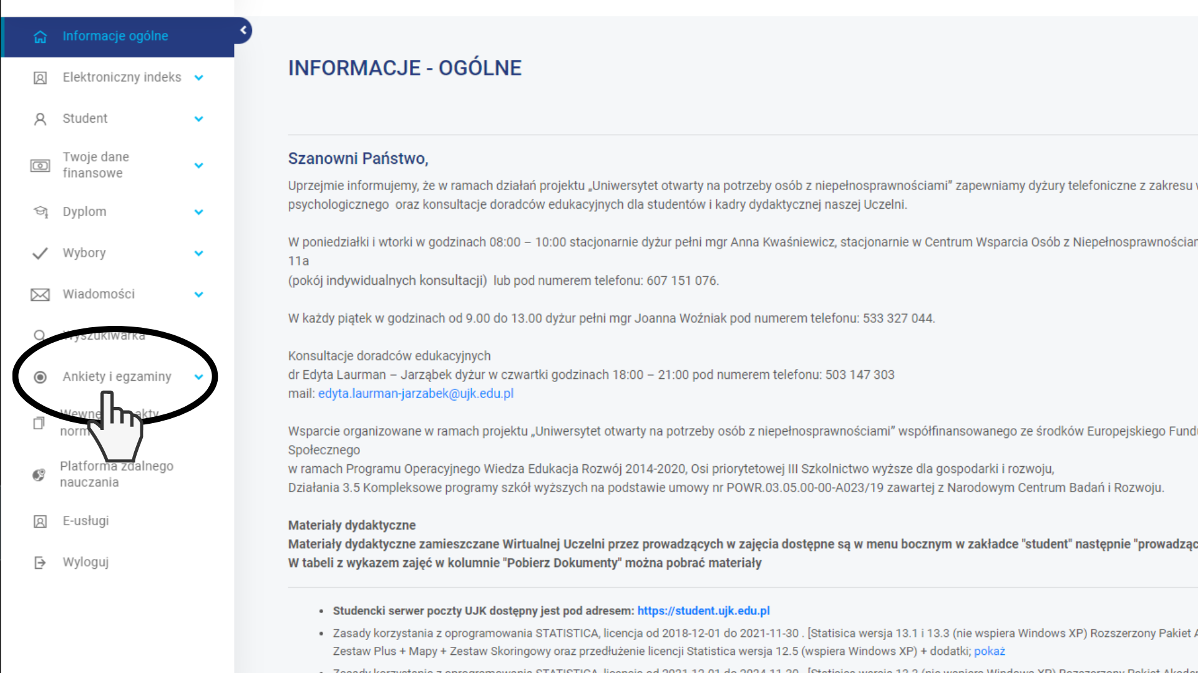This screenshot has width=1198, height=673.
Task: Click the E-usługi sidebar icon
Action: pyautogui.click(x=40, y=522)
